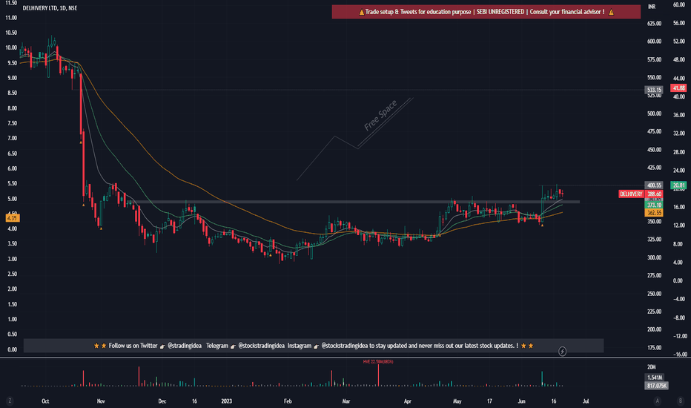Click the B button beside auto-scale
The height and width of the screenshot is (408, 691).
[x=681, y=401]
